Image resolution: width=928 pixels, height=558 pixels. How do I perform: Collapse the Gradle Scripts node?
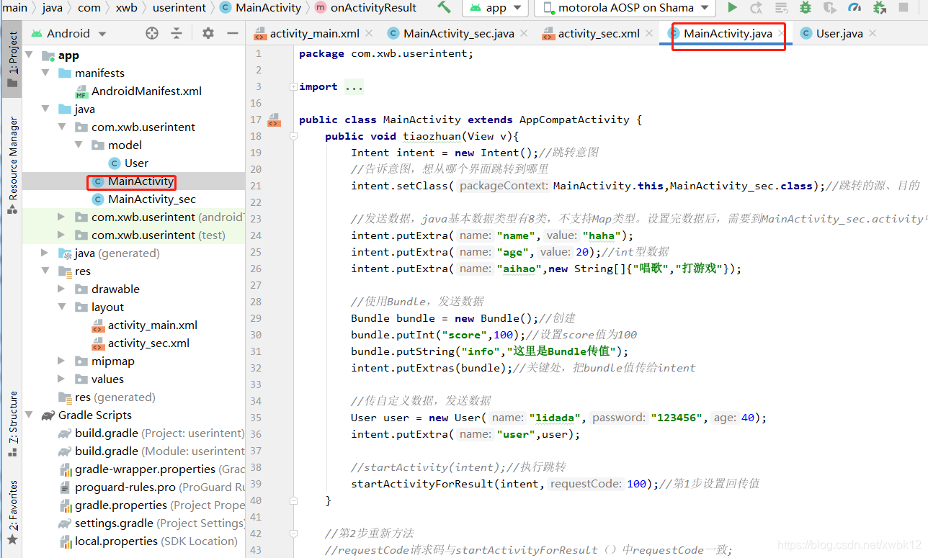click(x=30, y=415)
